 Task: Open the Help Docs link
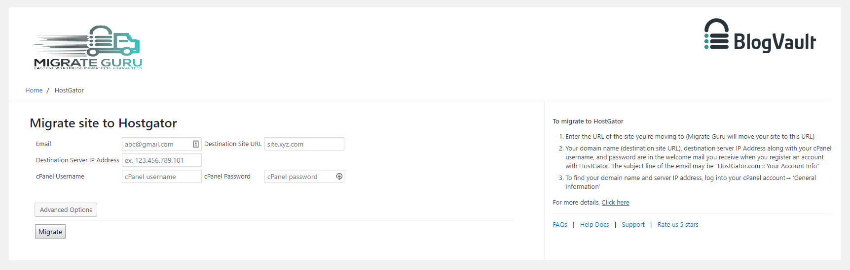point(594,225)
